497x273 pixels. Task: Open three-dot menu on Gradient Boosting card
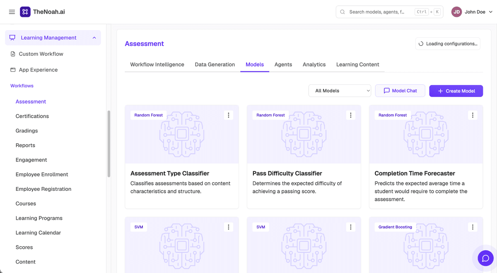pos(473,227)
